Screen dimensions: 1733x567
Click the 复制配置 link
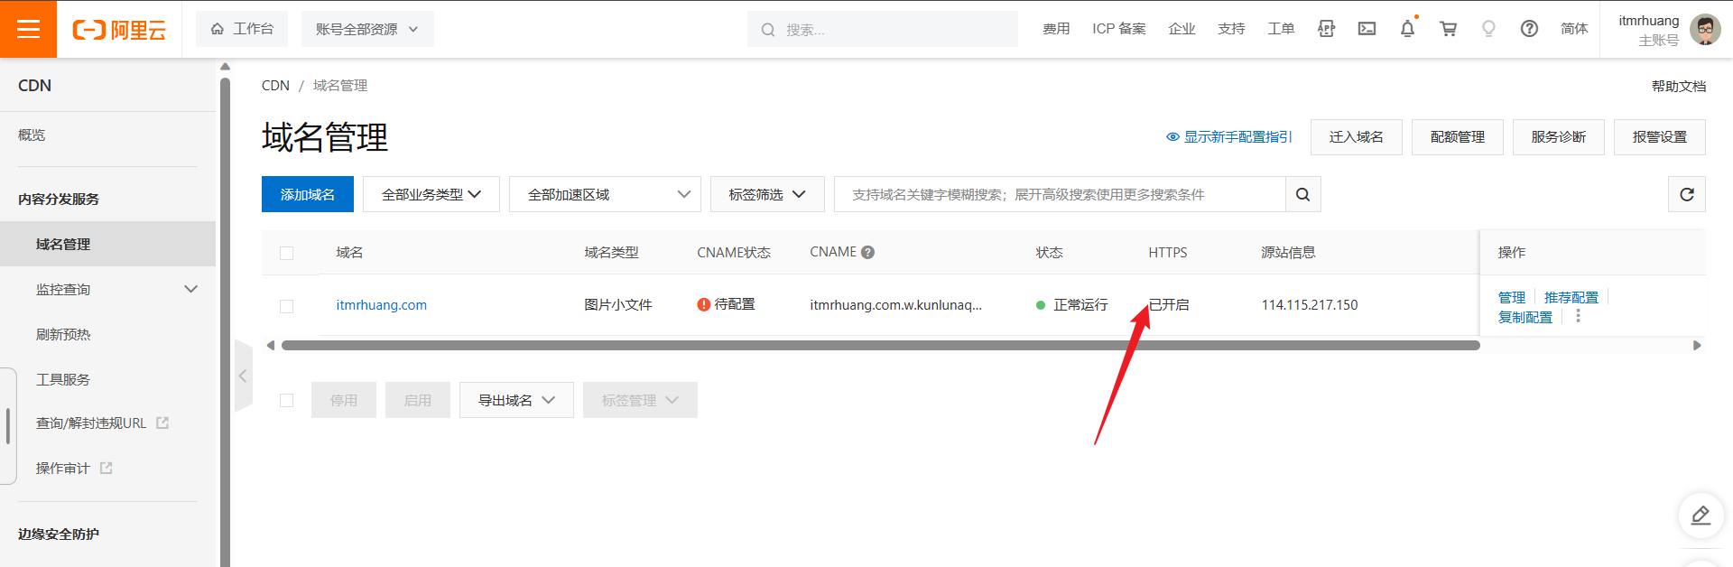[1525, 317]
